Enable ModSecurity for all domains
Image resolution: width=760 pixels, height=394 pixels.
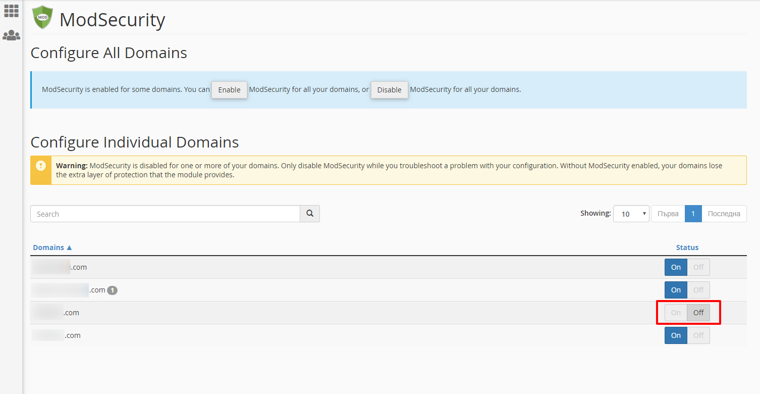point(229,90)
